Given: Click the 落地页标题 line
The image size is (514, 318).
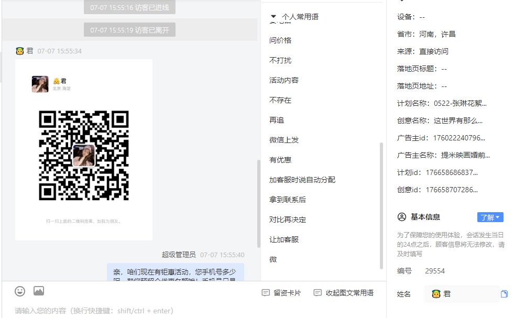Looking at the screenshot, I should point(422,69).
